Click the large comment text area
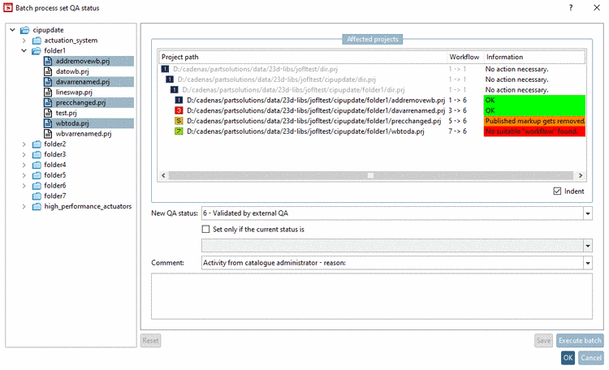Viewport: 609px width, 370px height. pos(372,297)
